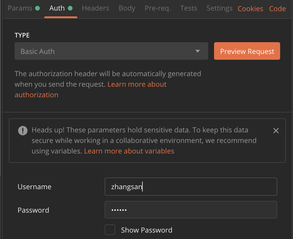Image resolution: width=293 pixels, height=239 pixels.
Task: Focus the Password input field
Action: (191, 210)
